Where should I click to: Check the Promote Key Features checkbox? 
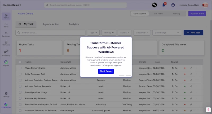coord(20,98)
